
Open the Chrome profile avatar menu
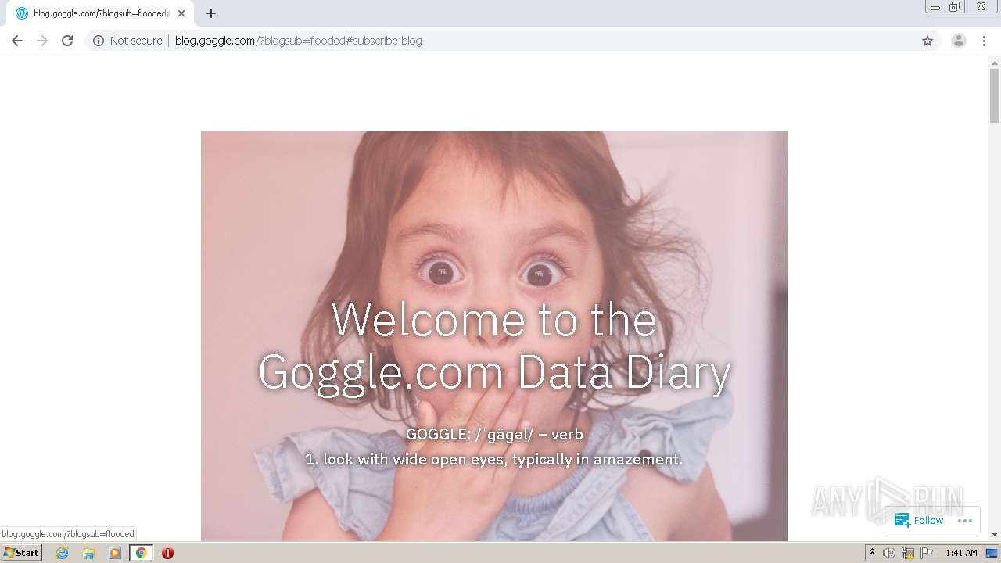pos(958,41)
